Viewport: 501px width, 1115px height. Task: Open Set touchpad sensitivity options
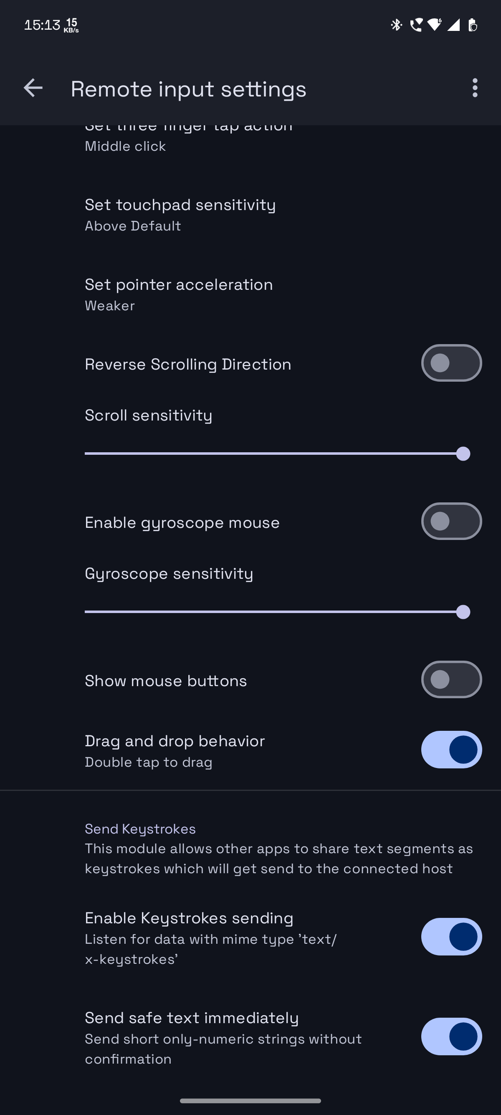[180, 215]
